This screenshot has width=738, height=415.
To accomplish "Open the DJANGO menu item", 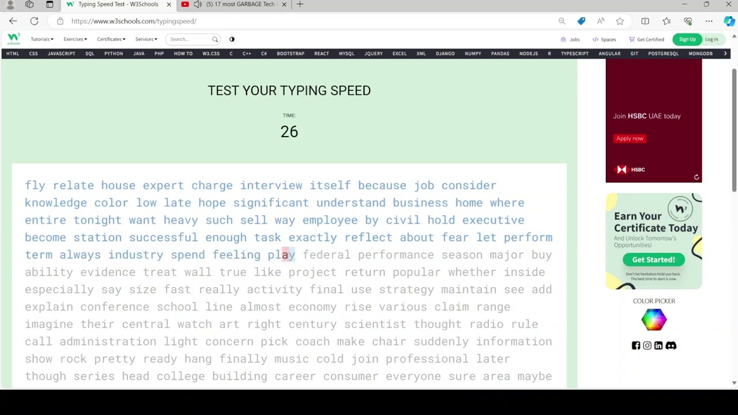I will point(445,54).
